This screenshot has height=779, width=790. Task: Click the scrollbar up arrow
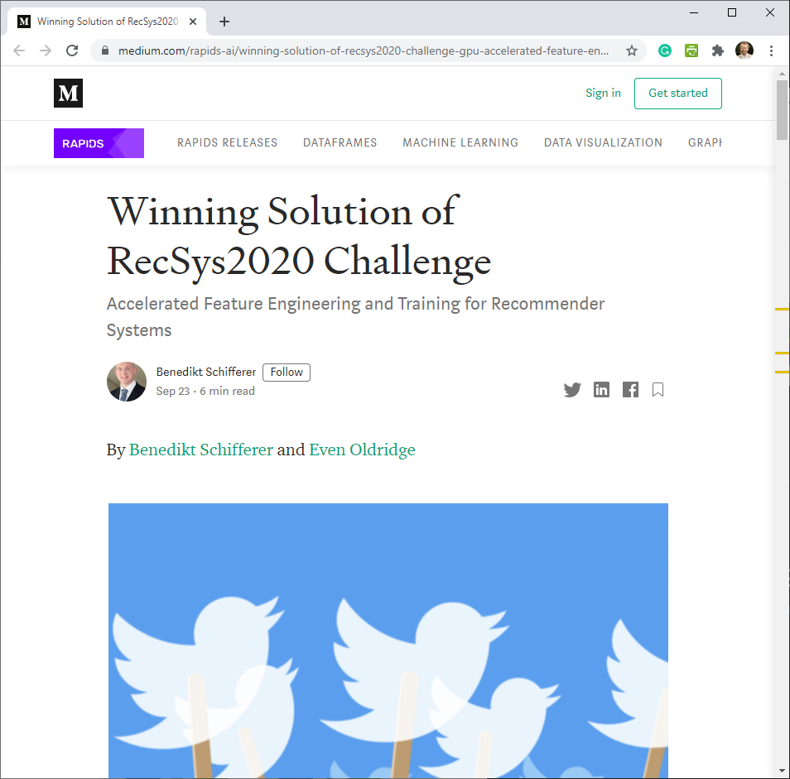pos(782,74)
